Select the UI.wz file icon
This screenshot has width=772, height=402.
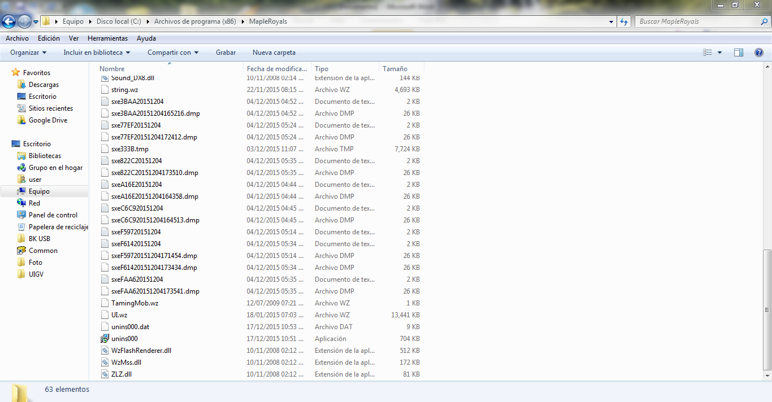click(104, 315)
